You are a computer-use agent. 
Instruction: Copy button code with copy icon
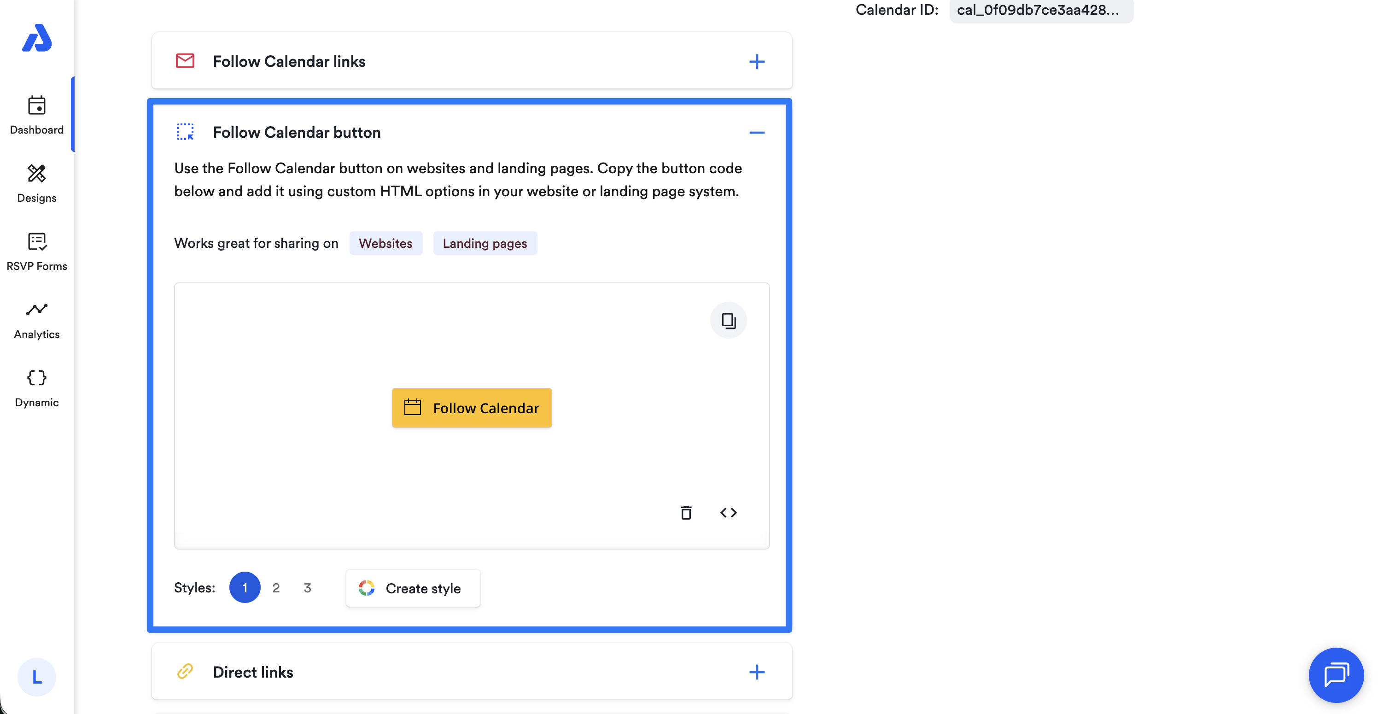point(728,320)
